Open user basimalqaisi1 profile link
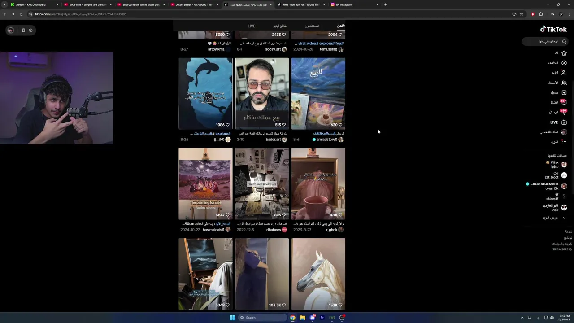 [213, 230]
